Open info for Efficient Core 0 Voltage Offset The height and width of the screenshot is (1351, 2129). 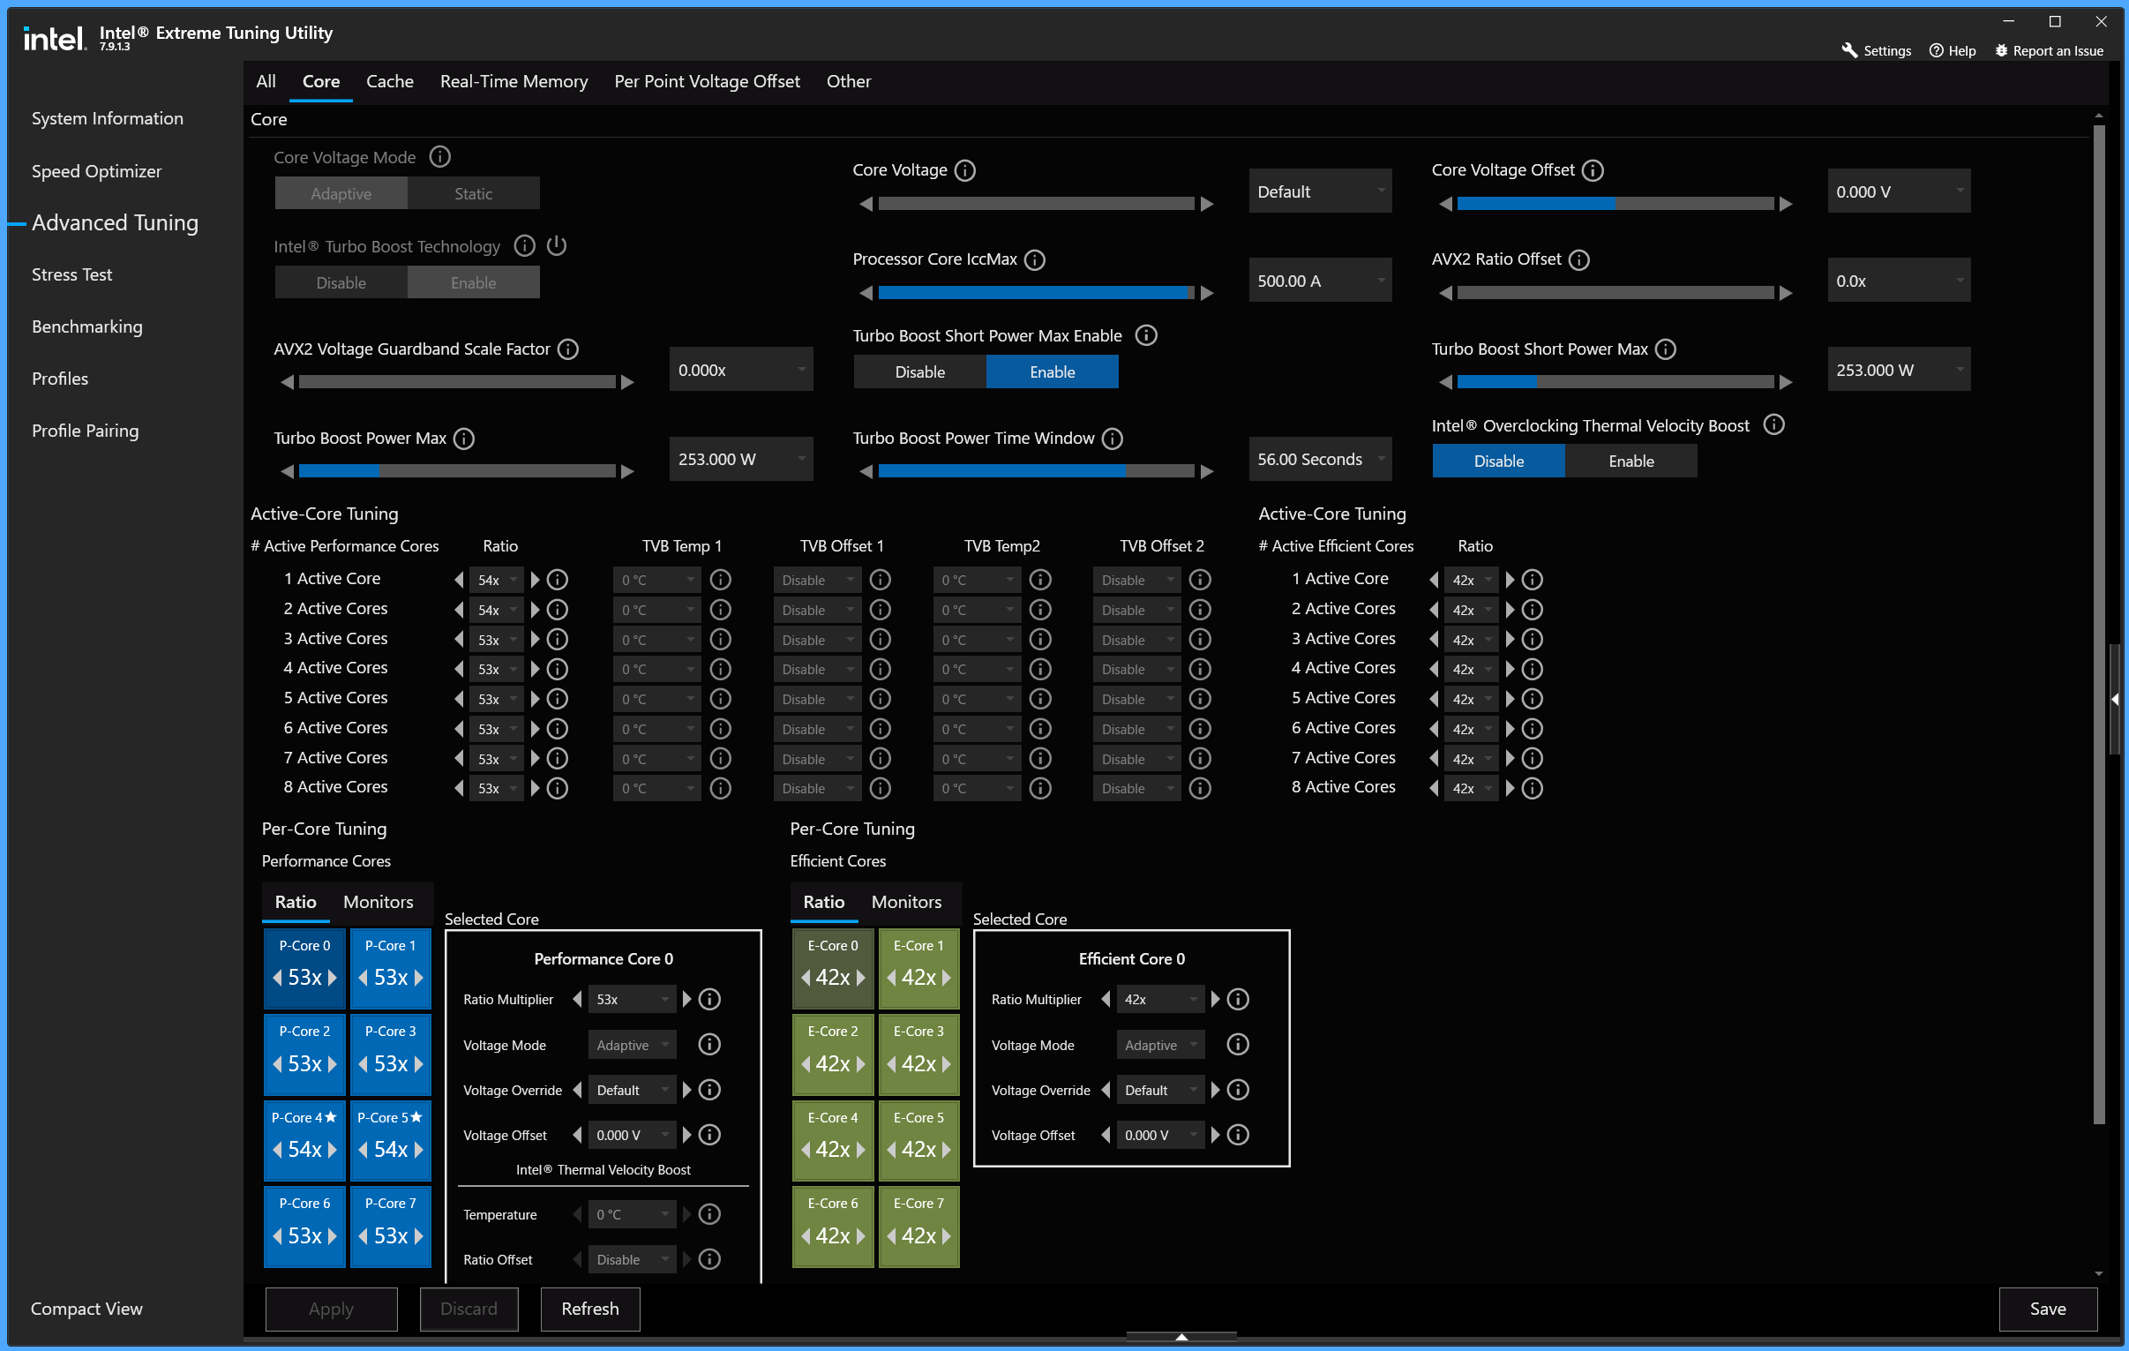click(1238, 1135)
